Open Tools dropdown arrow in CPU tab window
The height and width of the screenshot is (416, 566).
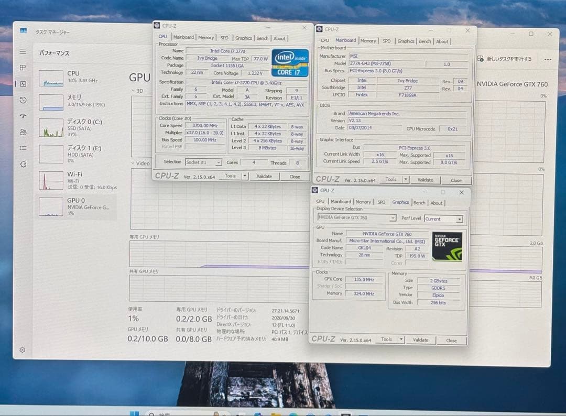[245, 176]
